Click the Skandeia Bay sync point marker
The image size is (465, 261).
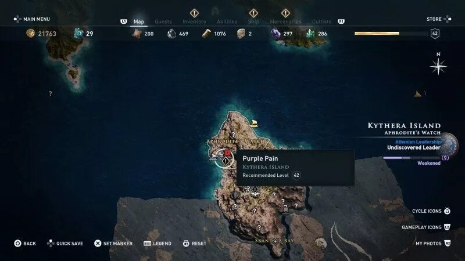click(x=276, y=241)
